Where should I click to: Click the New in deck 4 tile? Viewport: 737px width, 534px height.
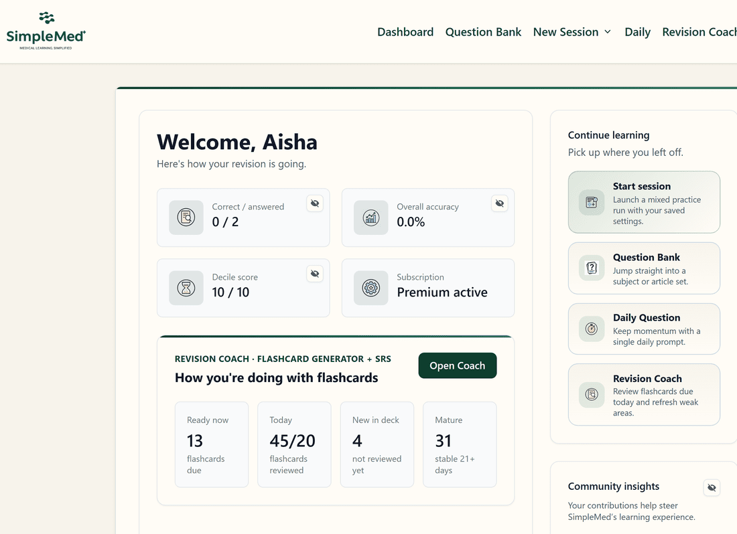(x=377, y=444)
